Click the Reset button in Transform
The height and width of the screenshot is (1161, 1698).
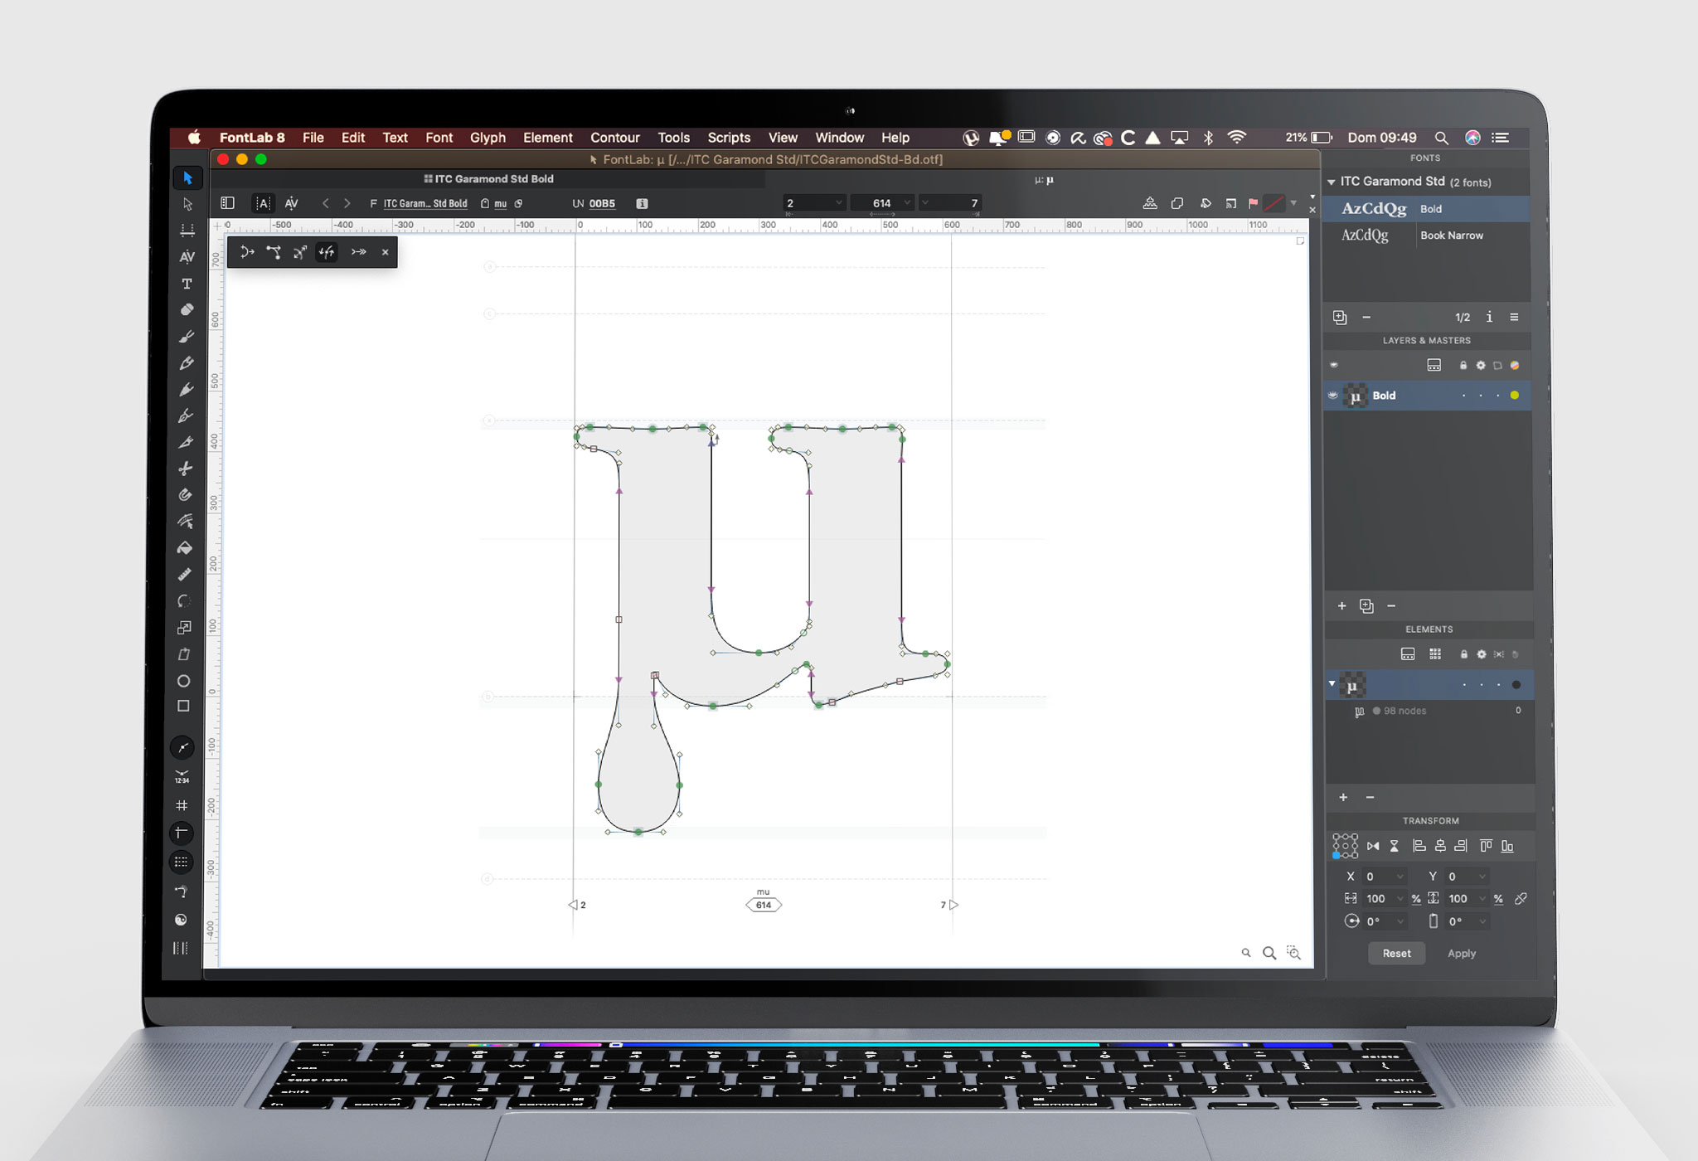1396,954
